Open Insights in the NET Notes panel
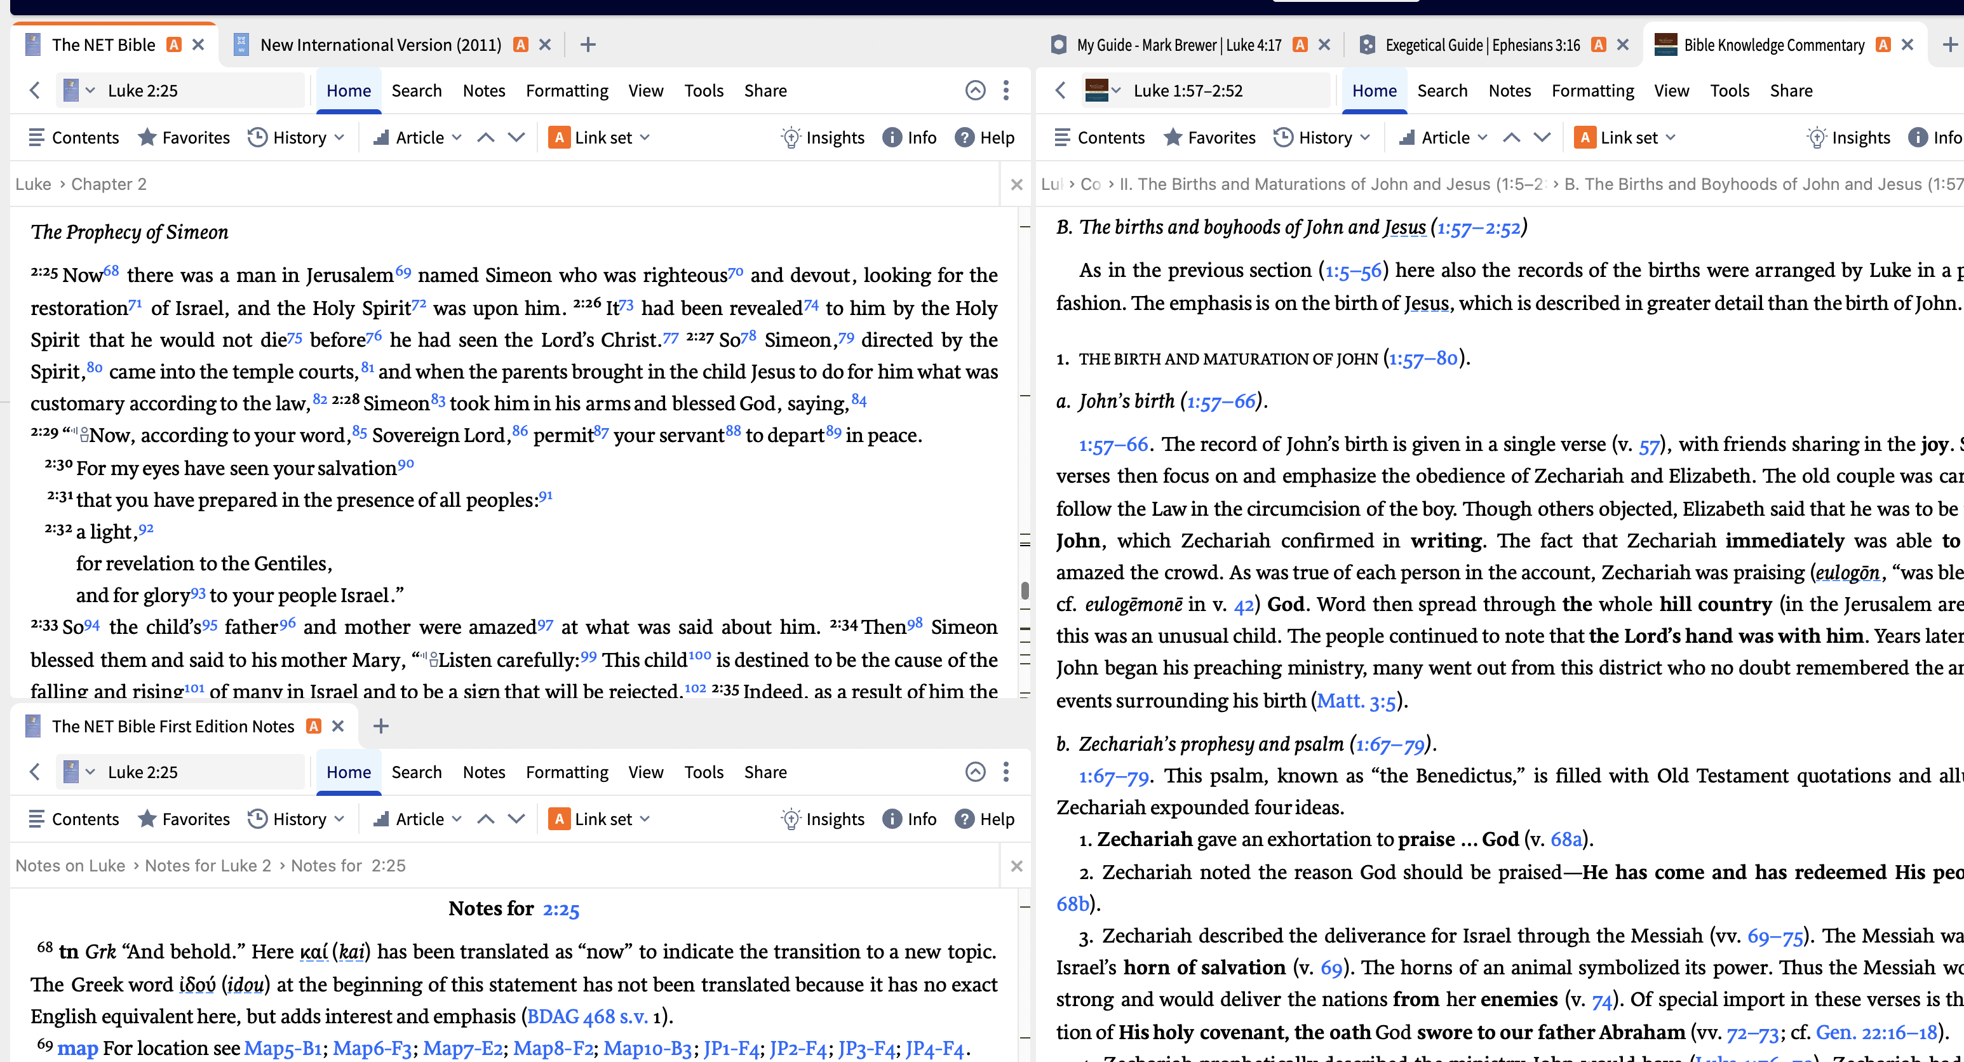Screen dimensions: 1964x1062 pos(822,819)
